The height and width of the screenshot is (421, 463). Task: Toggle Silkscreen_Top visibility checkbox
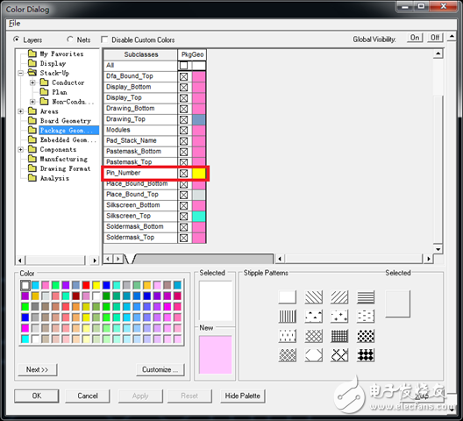pos(183,217)
